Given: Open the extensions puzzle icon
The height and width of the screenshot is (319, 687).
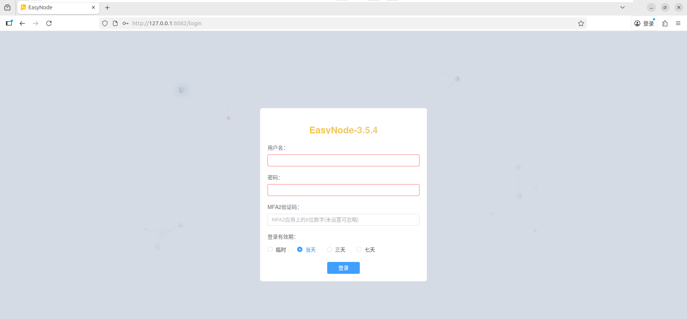Looking at the screenshot, I should tap(665, 23).
